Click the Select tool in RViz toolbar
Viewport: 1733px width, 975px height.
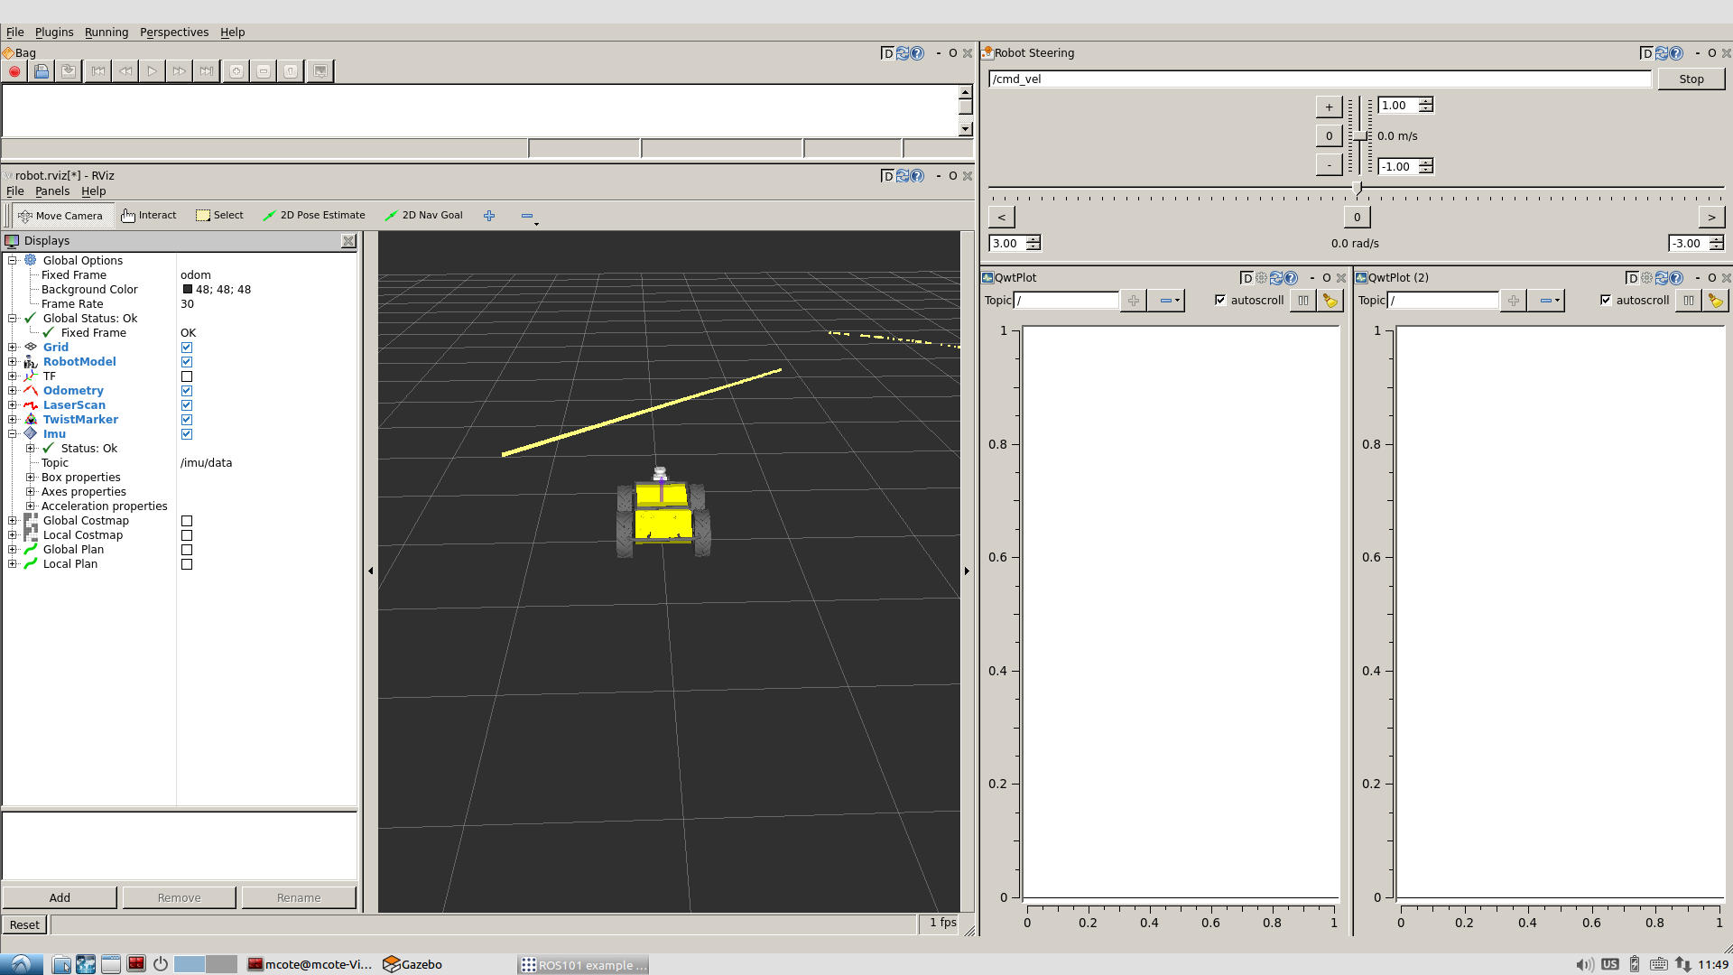coord(219,216)
